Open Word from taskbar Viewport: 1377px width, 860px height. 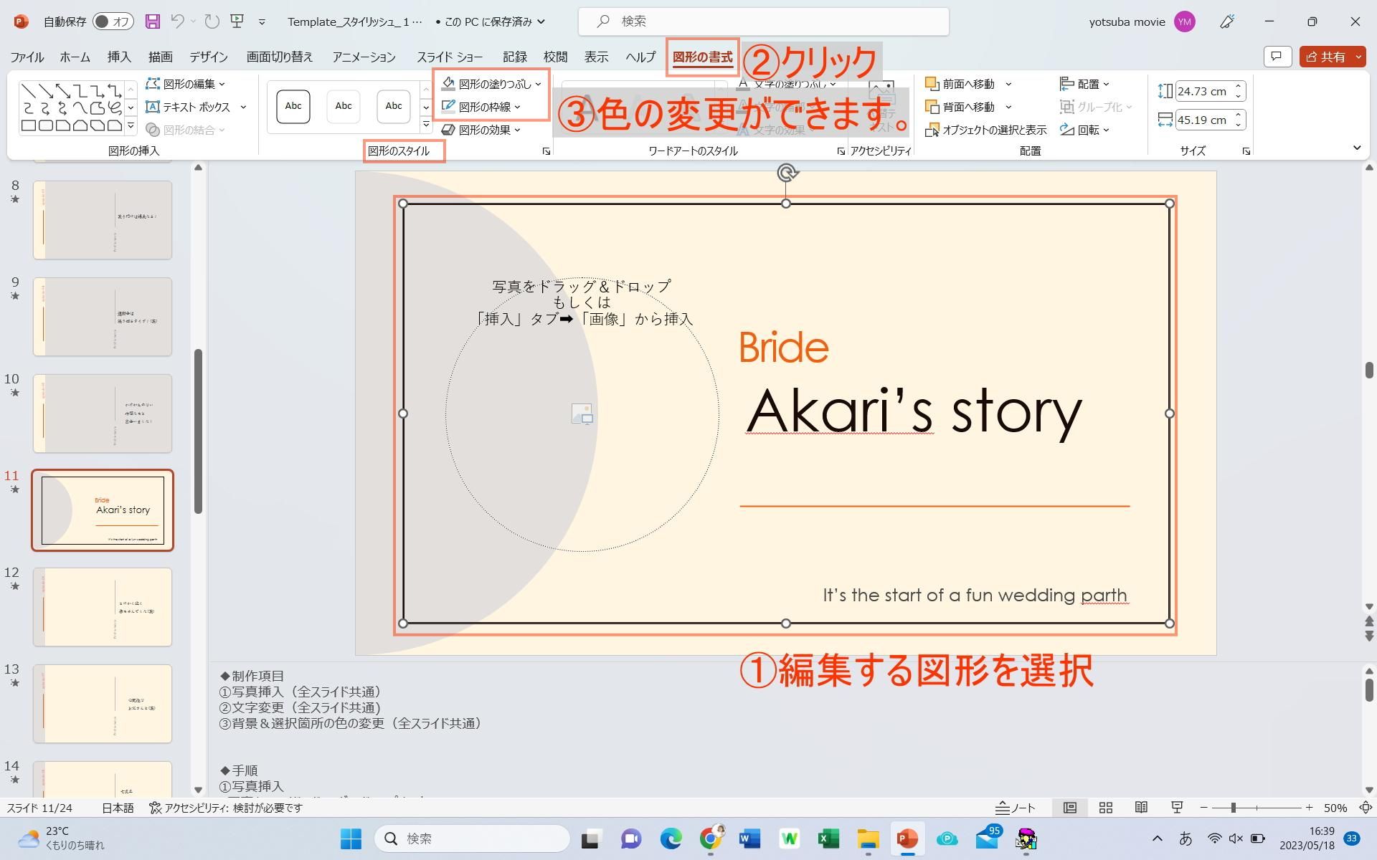click(x=749, y=838)
